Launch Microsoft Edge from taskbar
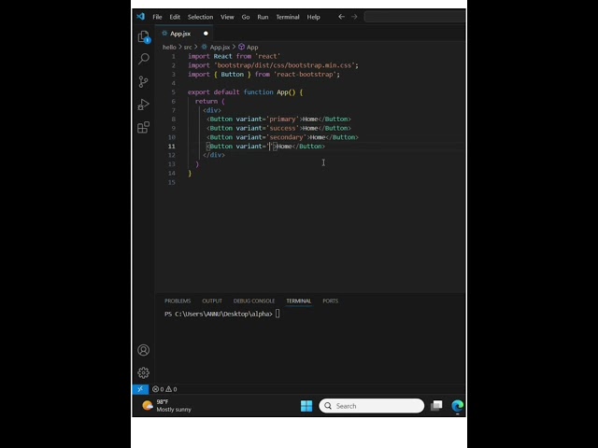This screenshot has width=598, height=448. tap(457, 406)
